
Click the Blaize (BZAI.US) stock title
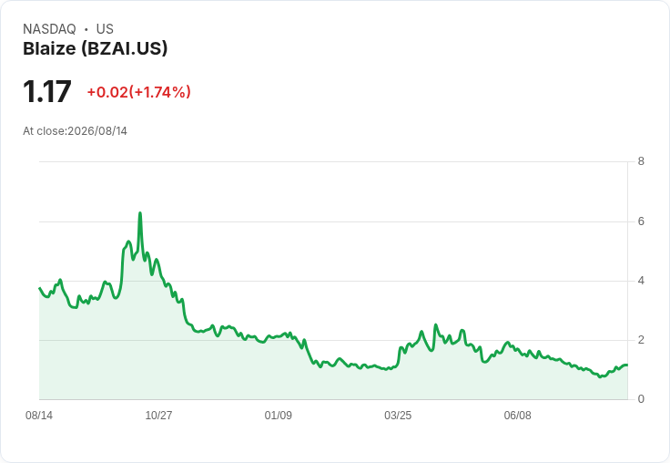click(95, 48)
